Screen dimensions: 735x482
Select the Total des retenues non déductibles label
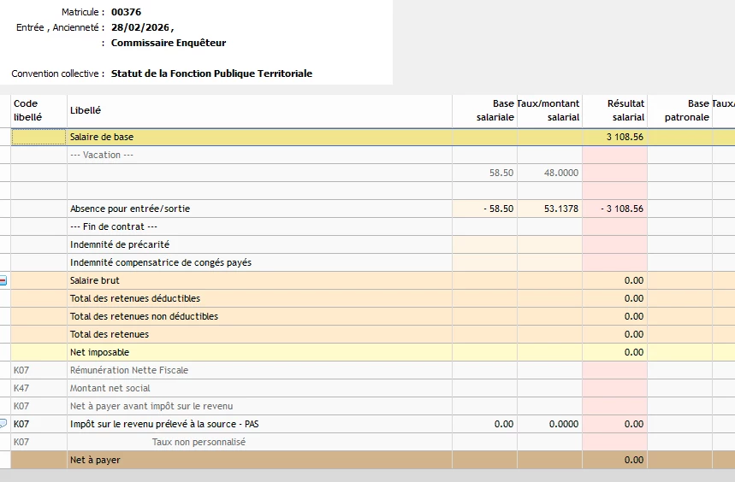pyautogui.click(x=144, y=316)
